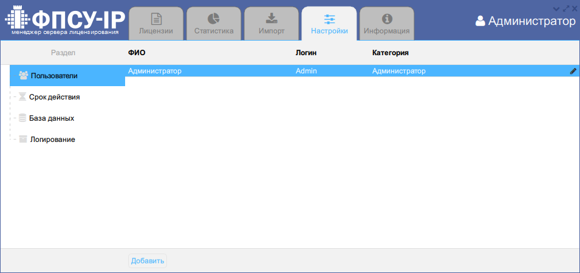This screenshot has width=580, height=273.
Task: Open the Срок действия section
Action: (x=54, y=97)
